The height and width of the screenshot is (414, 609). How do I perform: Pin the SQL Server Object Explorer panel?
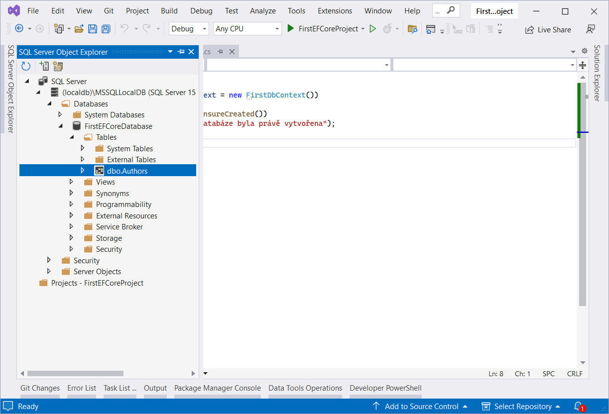tap(181, 51)
